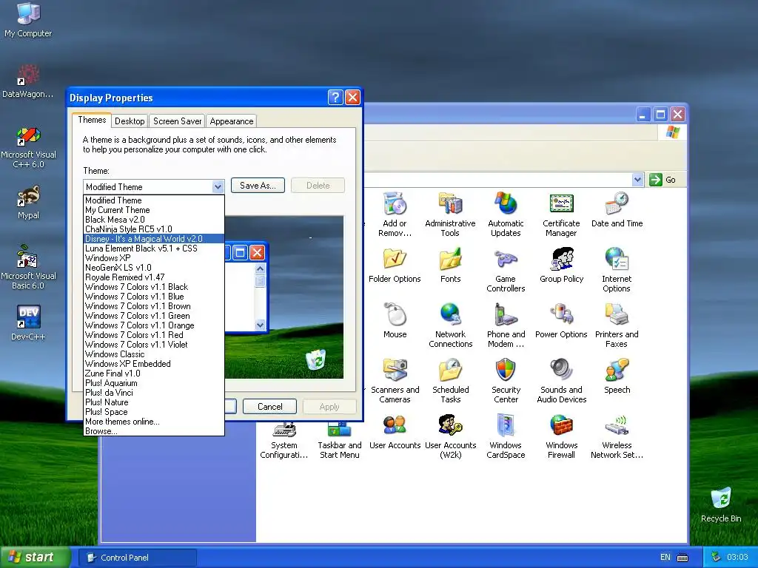Screen dimensions: 758x568
Task: Select Browse... entry in theme list
Action: pyautogui.click(x=154, y=431)
